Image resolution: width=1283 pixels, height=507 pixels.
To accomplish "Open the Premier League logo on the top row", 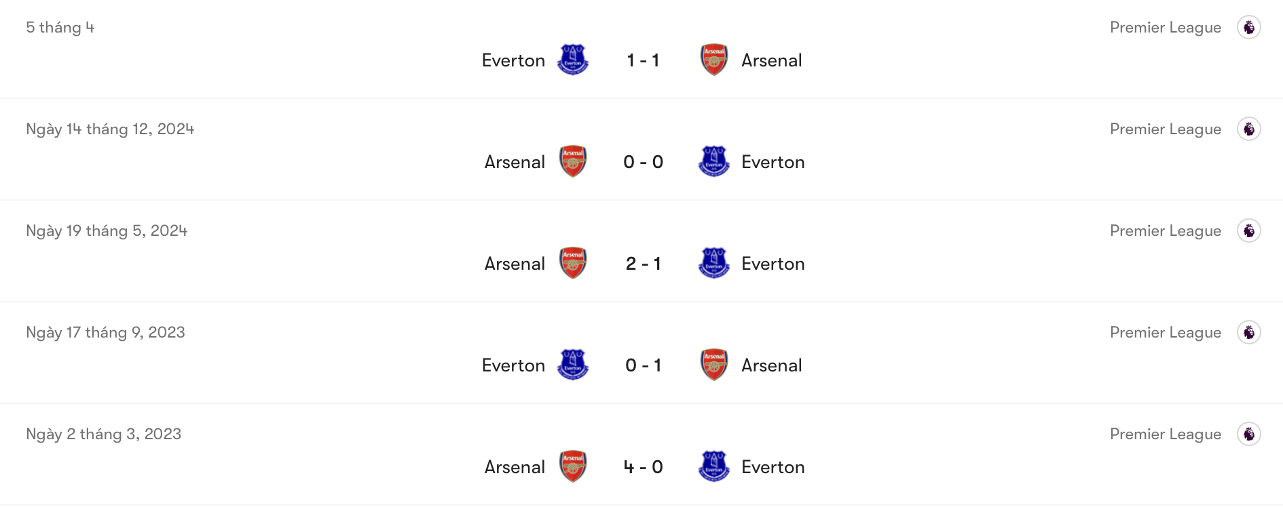I will 1249,27.
